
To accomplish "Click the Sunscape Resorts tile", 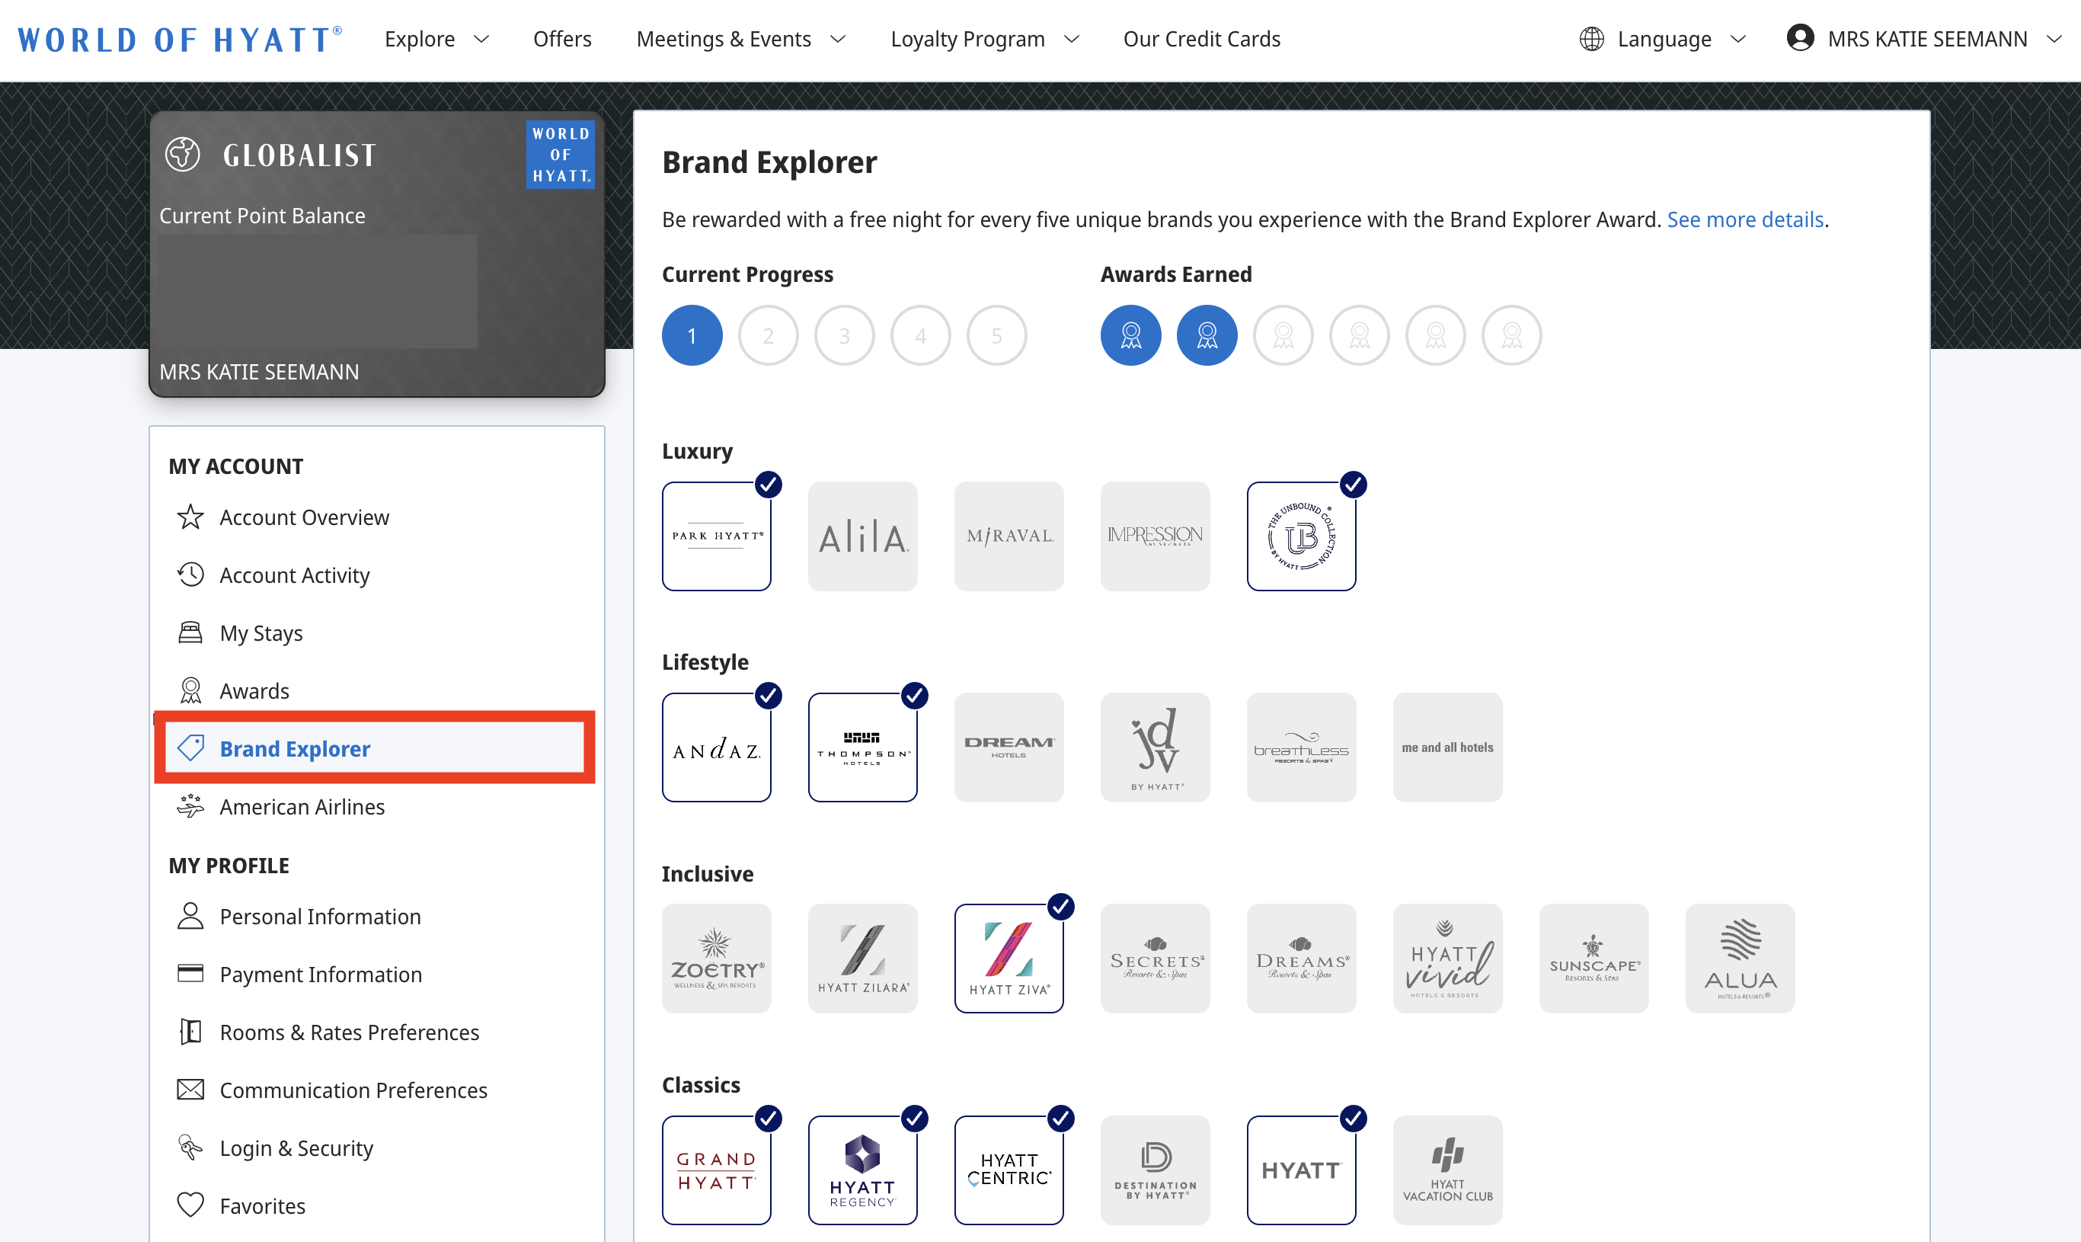I will pyautogui.click(x=1594, y=959).
